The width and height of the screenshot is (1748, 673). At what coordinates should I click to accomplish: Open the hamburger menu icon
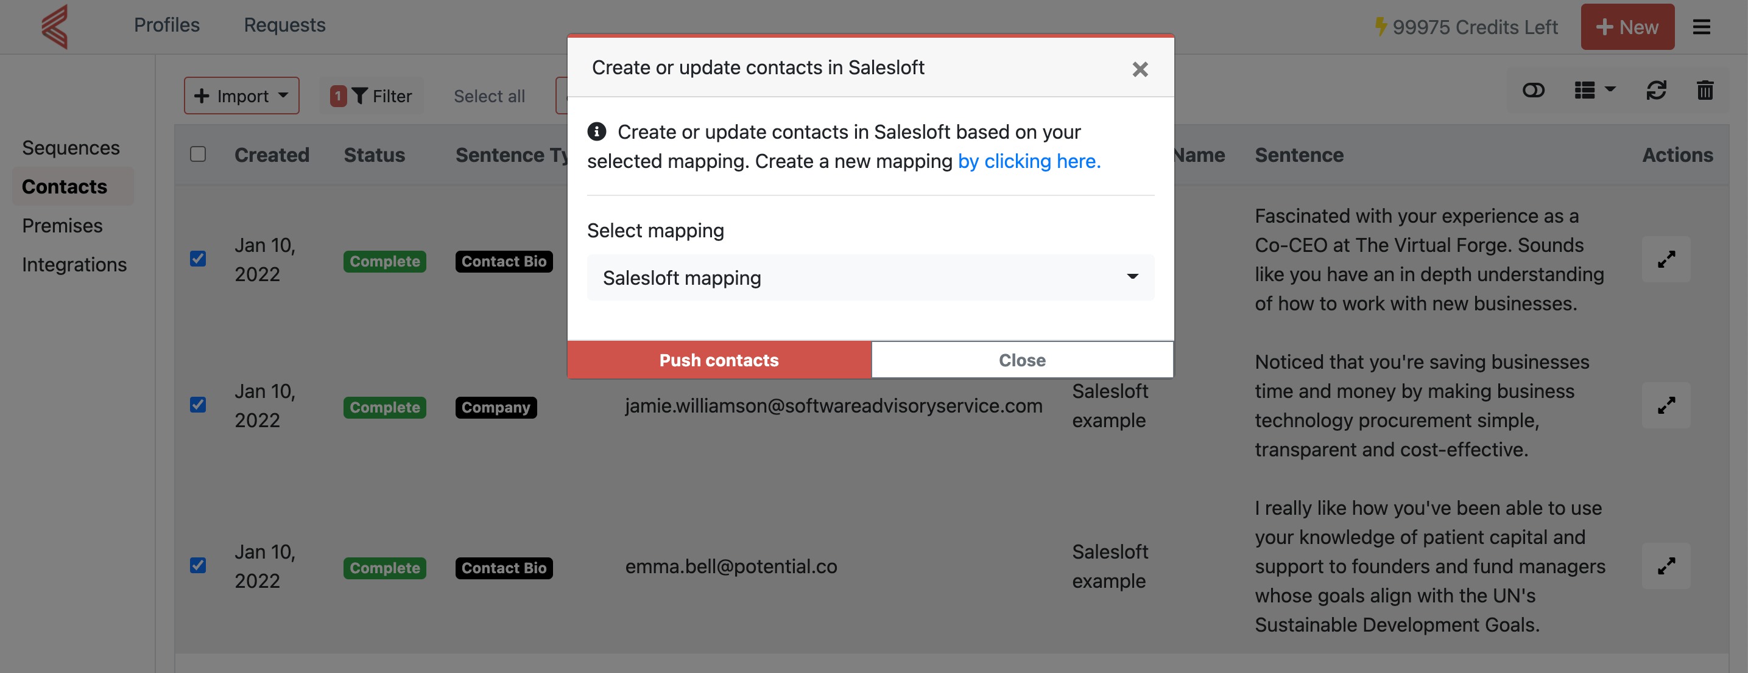click(x=1700, y=27)
